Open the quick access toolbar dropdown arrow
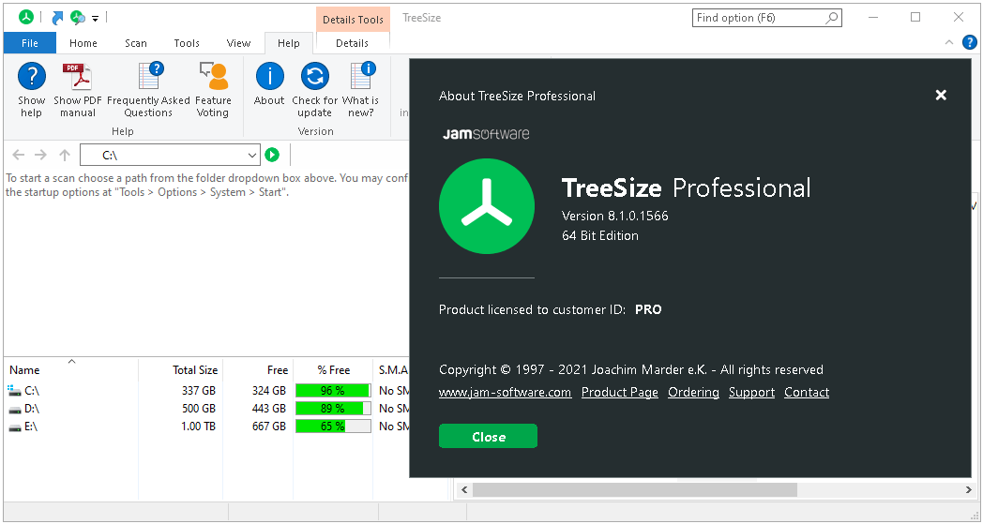Screen dimensions: 983x524 96,19
